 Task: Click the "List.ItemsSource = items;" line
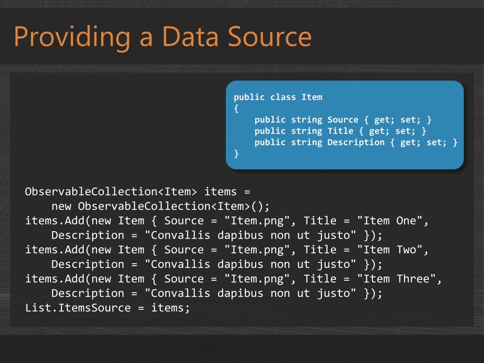107,308
